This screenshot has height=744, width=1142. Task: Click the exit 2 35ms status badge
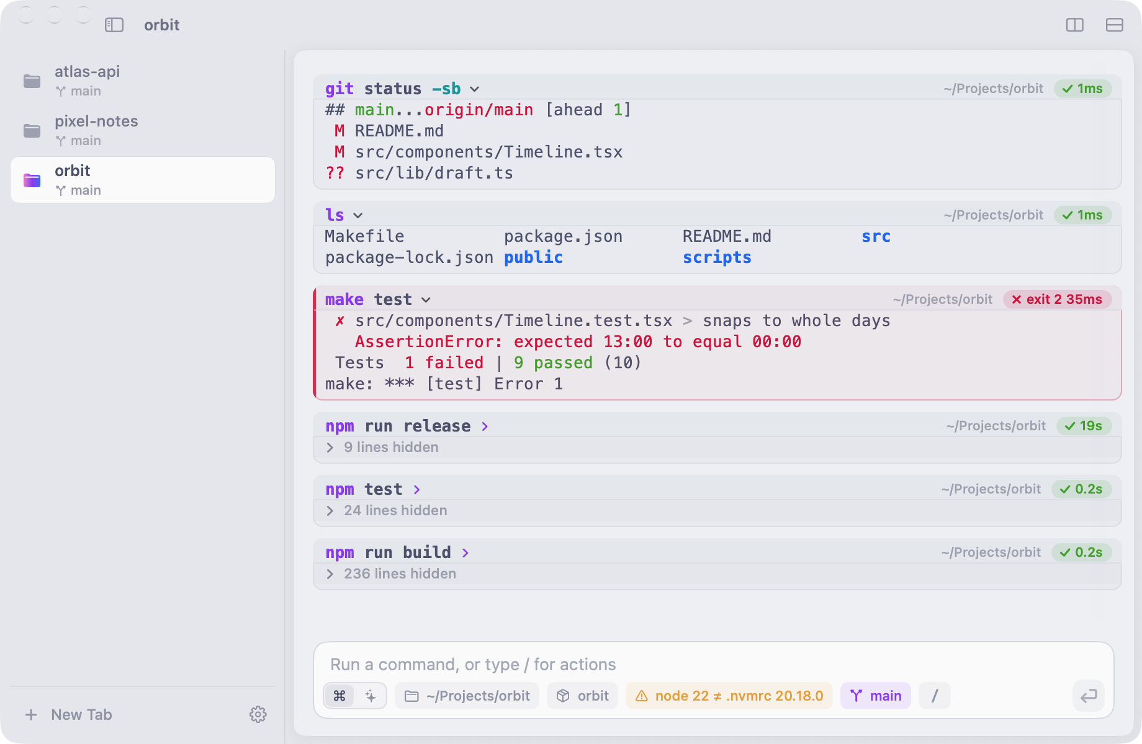click(1058, 299)
